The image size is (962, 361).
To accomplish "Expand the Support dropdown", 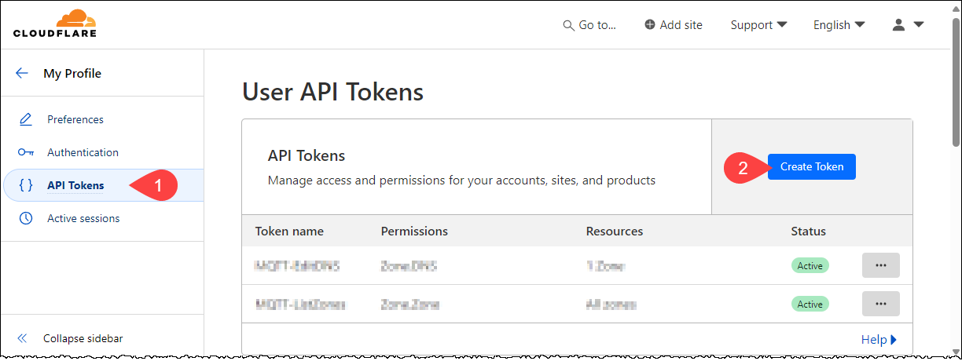I will coord(758,24).
